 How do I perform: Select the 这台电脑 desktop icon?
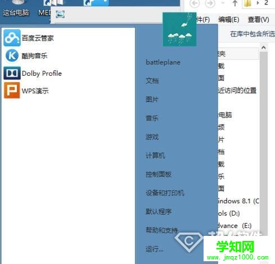pyautogui.click(x=16, y=8)
